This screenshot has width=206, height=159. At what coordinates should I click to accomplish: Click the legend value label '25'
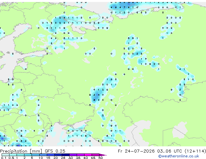63,158
